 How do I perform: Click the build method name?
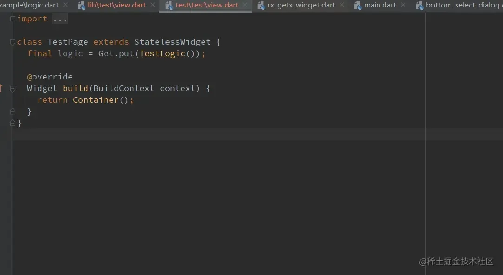tap(75, 88)
